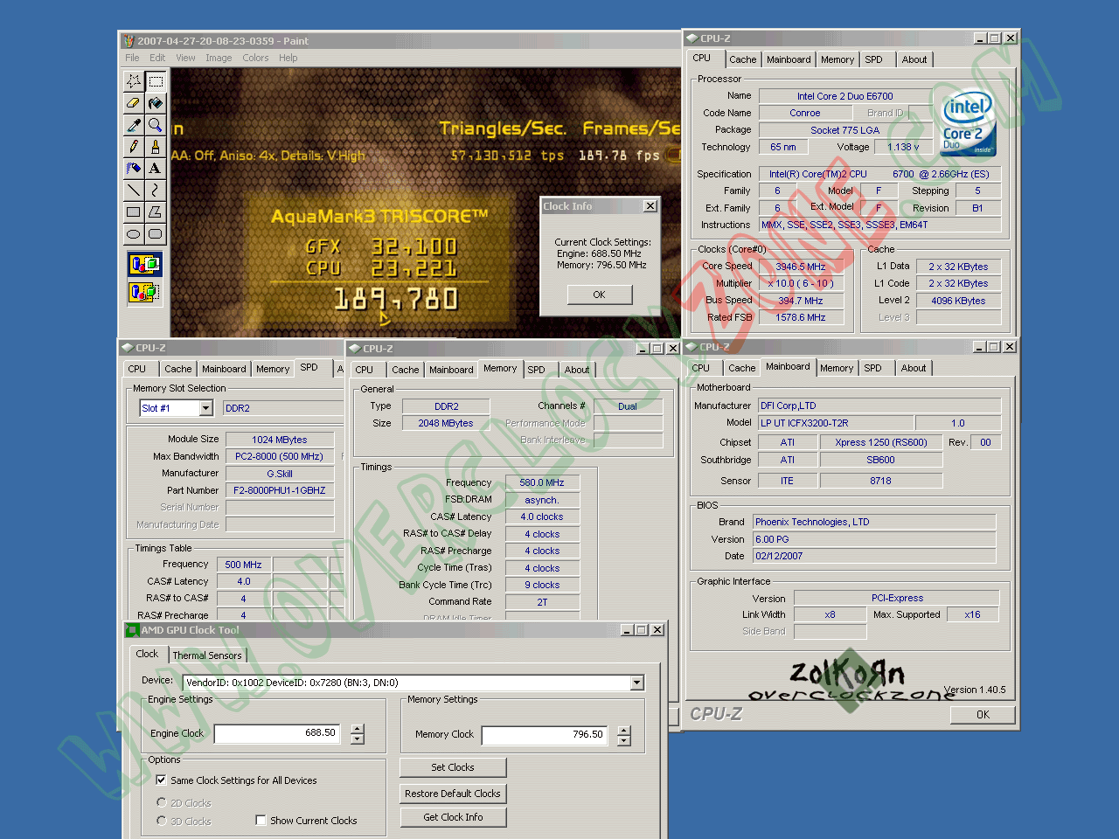Screen dimensions: 1119x839
Task: Click the AMD GPU Clock Tool title icon
Action: click(x=132, y=630)
